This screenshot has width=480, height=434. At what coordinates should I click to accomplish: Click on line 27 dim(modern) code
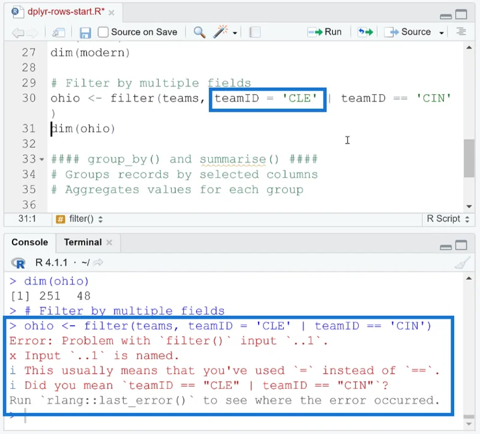pyautogui.click(x=91, y=53)
